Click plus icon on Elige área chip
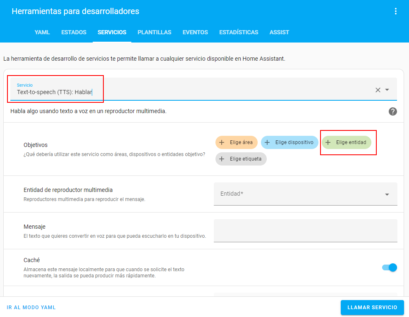 tap(222, 142)
